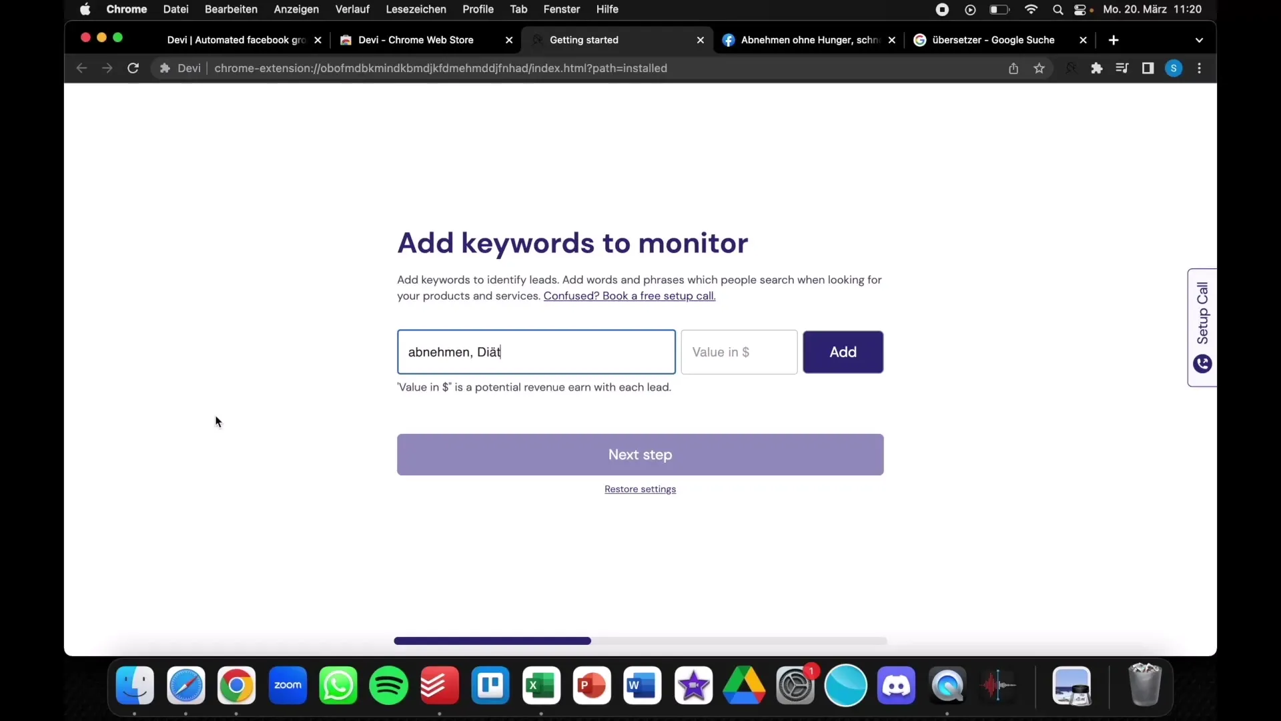Open iMovie from the Dock
Viewport: 1281px width, 721px height.
[x=693, y=686]
